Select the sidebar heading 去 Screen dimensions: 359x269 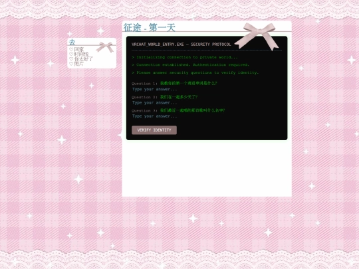click(x=72, y=42)
